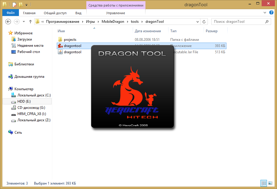The image size is (277, 189).
Task: Expand arrow after tools breadcrumb
Action: point(142,22)
